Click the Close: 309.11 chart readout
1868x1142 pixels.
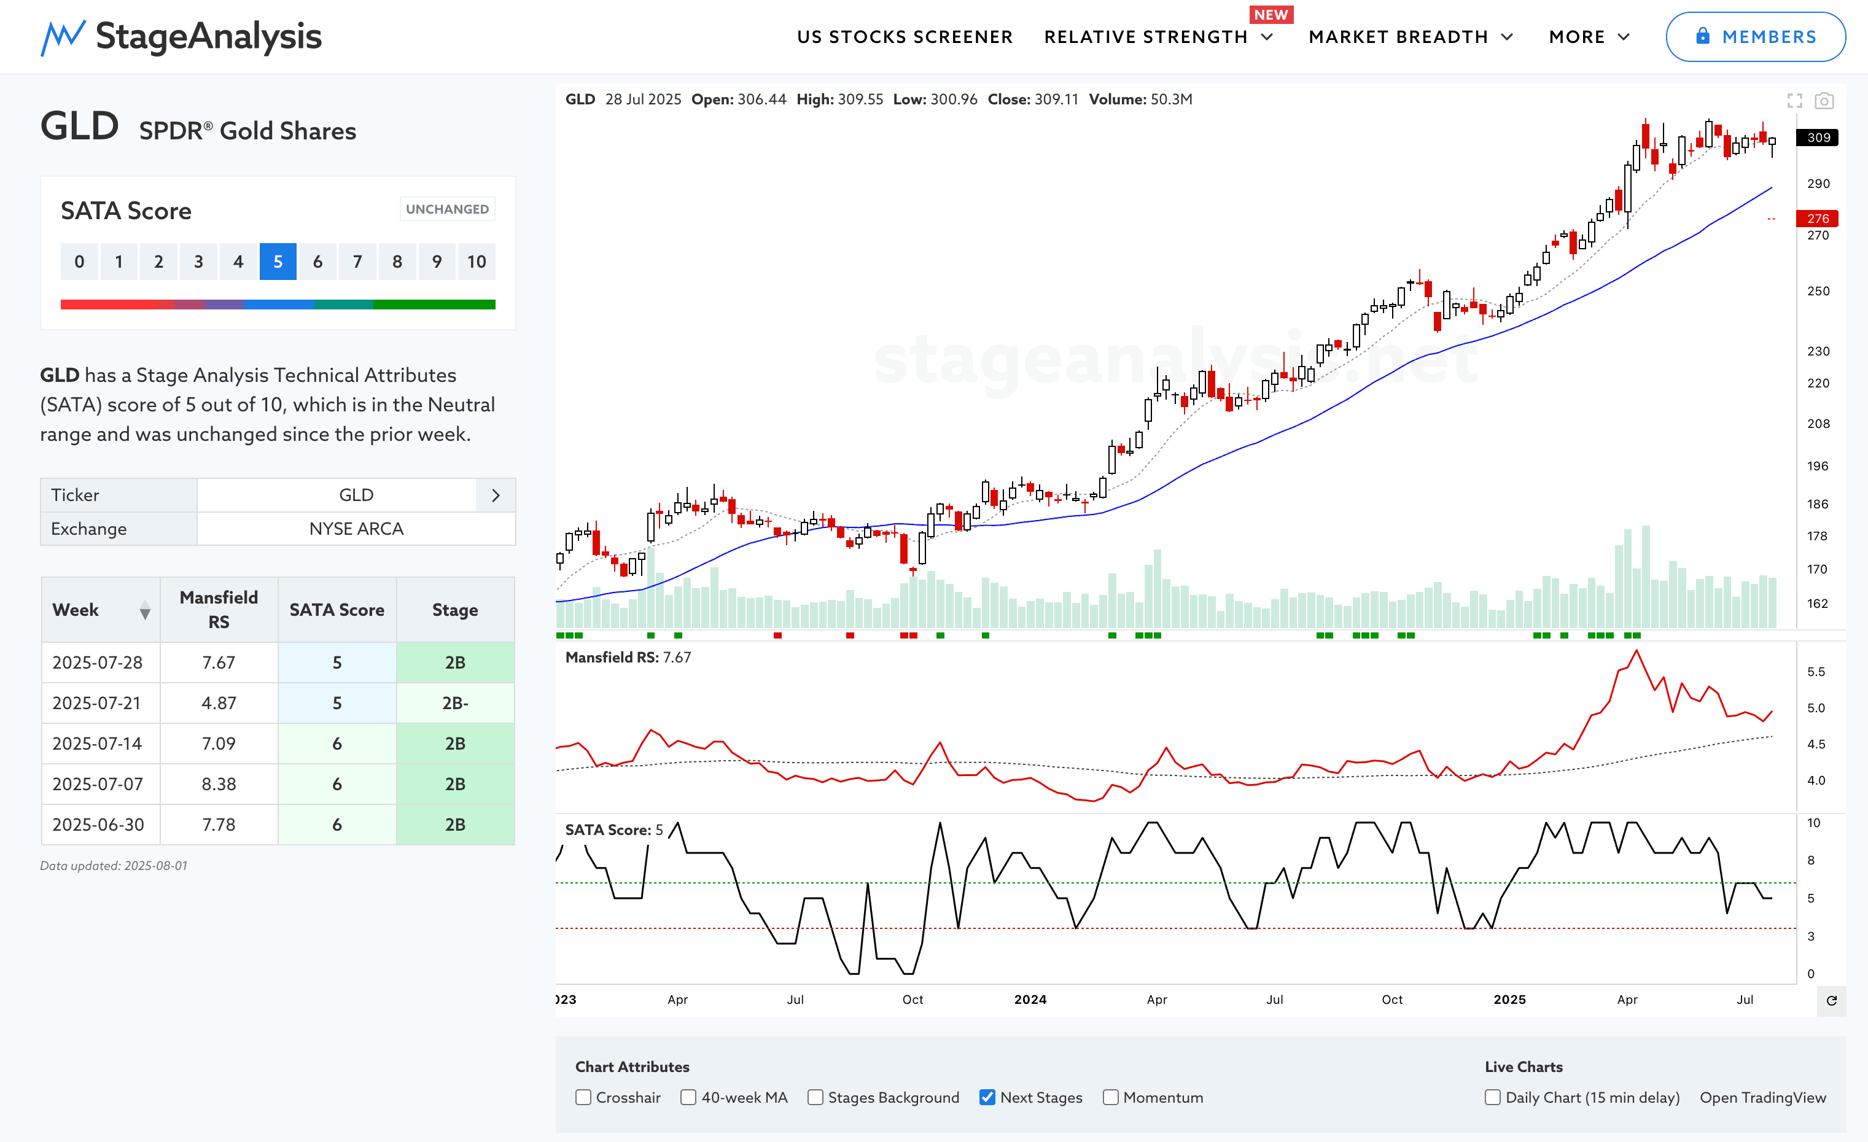[x=1032, y=99]
